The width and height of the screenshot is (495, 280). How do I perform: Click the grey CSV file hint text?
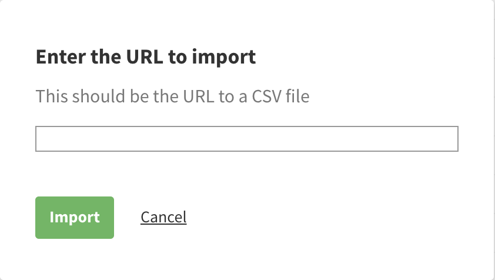(x=172, y=96)
